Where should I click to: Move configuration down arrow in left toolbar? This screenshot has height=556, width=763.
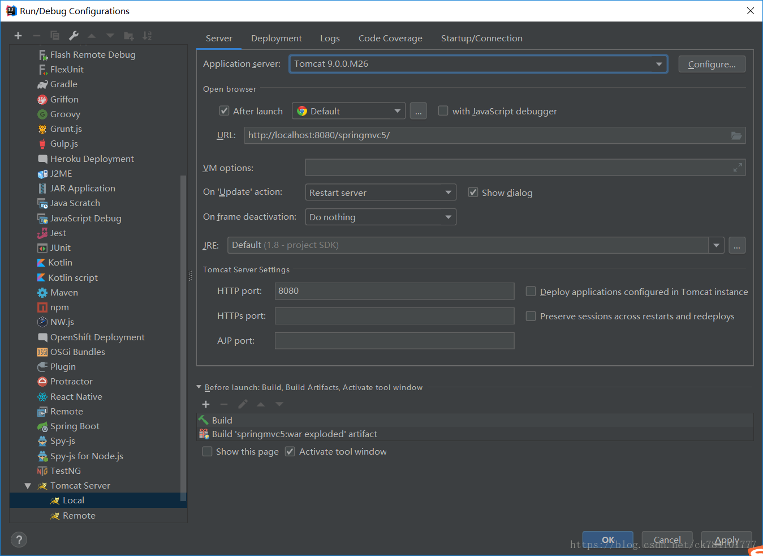pos(110,36)
